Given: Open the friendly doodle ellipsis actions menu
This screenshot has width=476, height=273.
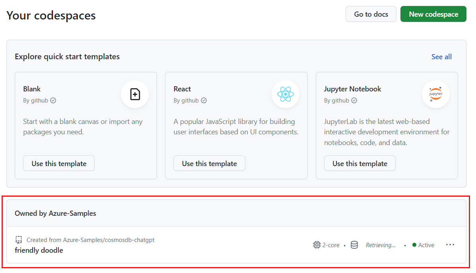Looking at the screenshot, I should click(x=450, y=245).
